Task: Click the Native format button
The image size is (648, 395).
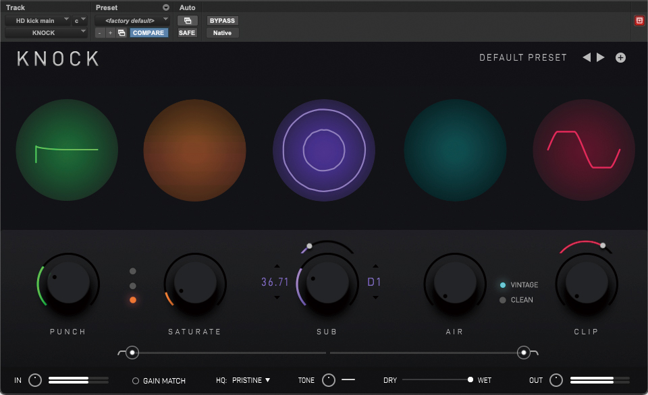Action: click(x=222, y=32)
